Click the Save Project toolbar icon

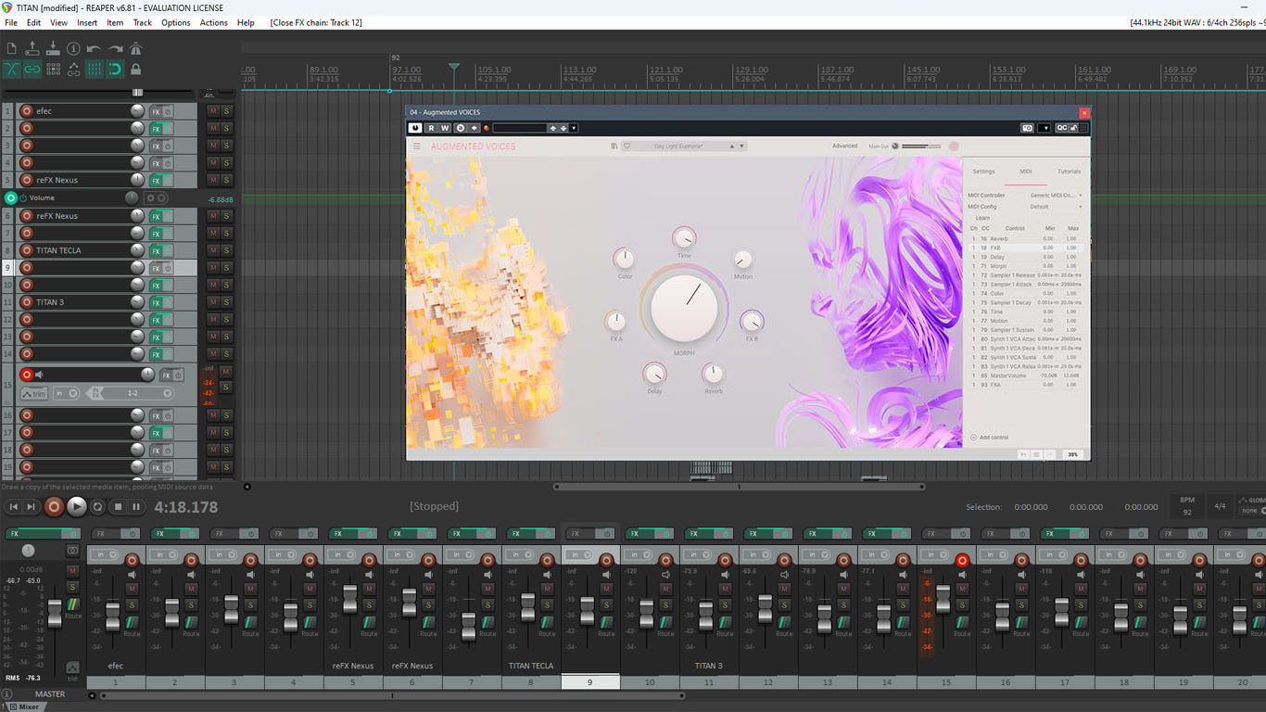point(53,48)
